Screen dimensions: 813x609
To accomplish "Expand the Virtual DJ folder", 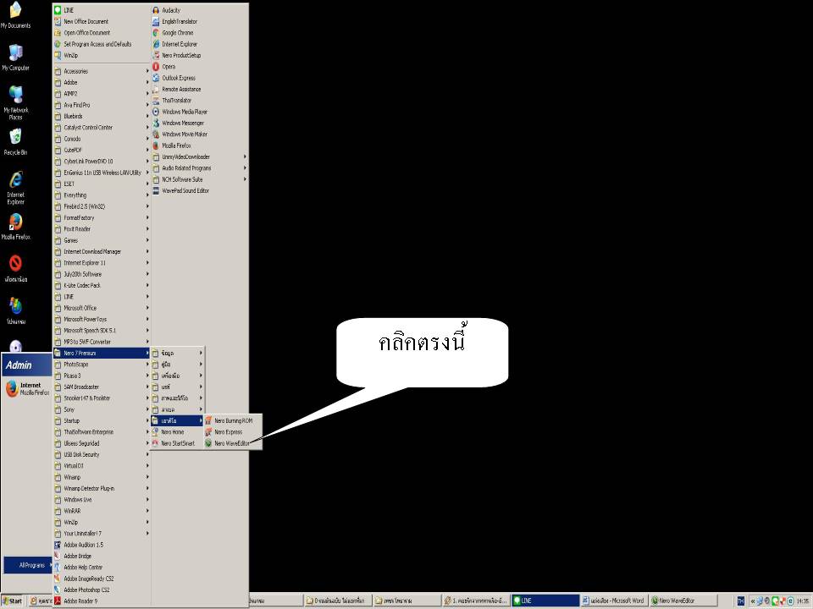I will click(x=102, y=466).
